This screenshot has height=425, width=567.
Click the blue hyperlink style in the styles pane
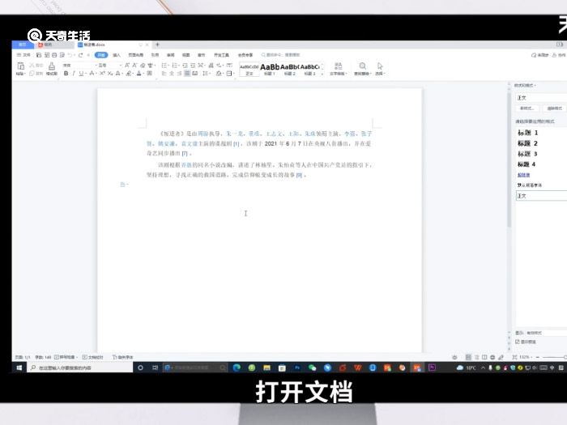(523, 175)
